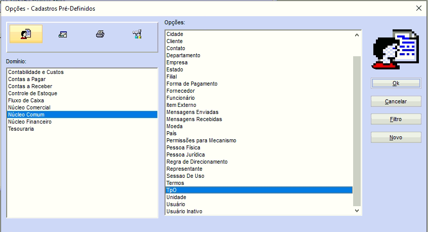Close the Opções dialog window

coord(419,9)
